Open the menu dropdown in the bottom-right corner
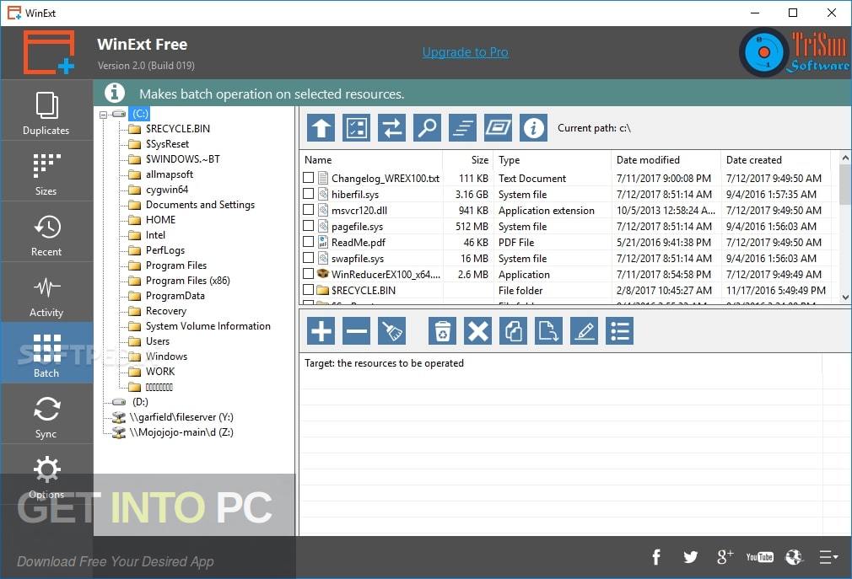 tap(828, 557)
